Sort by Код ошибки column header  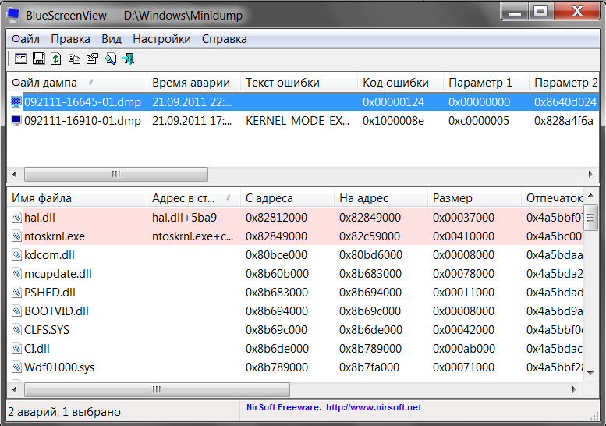pos(400,83)
